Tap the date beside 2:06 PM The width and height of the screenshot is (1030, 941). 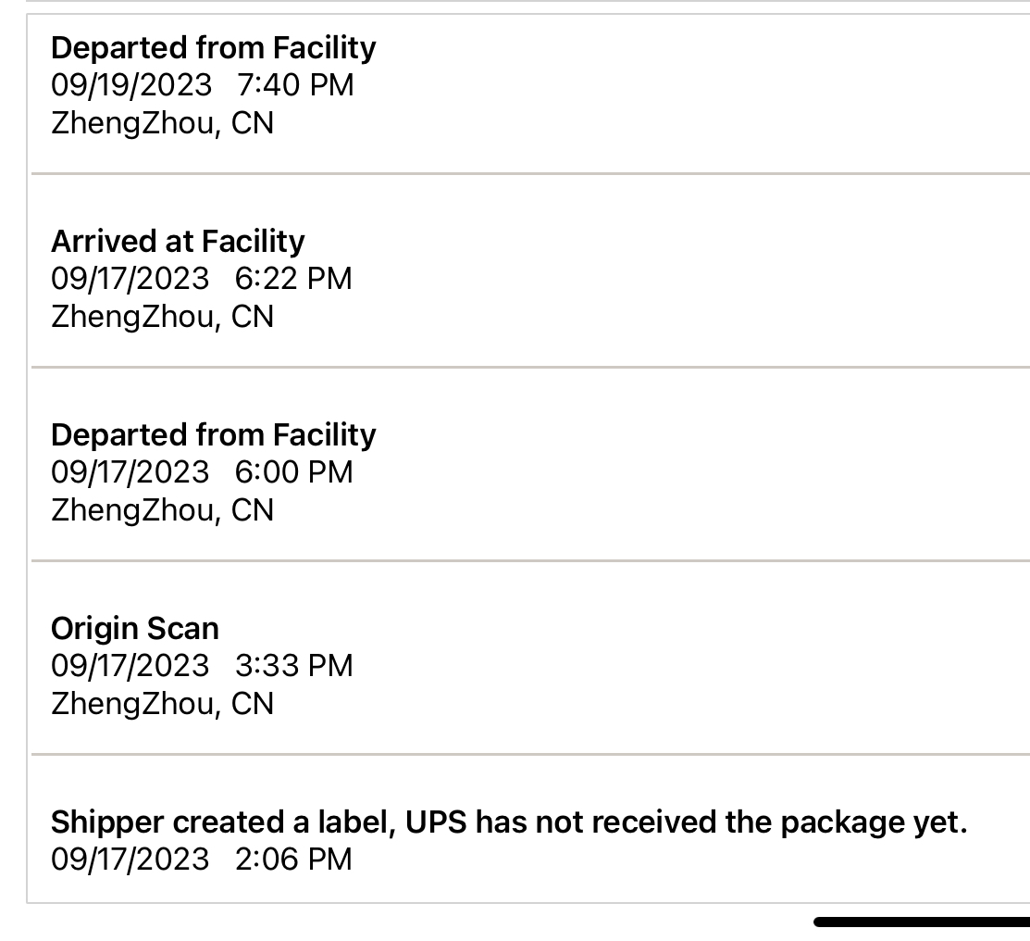[x=130, y=859]
